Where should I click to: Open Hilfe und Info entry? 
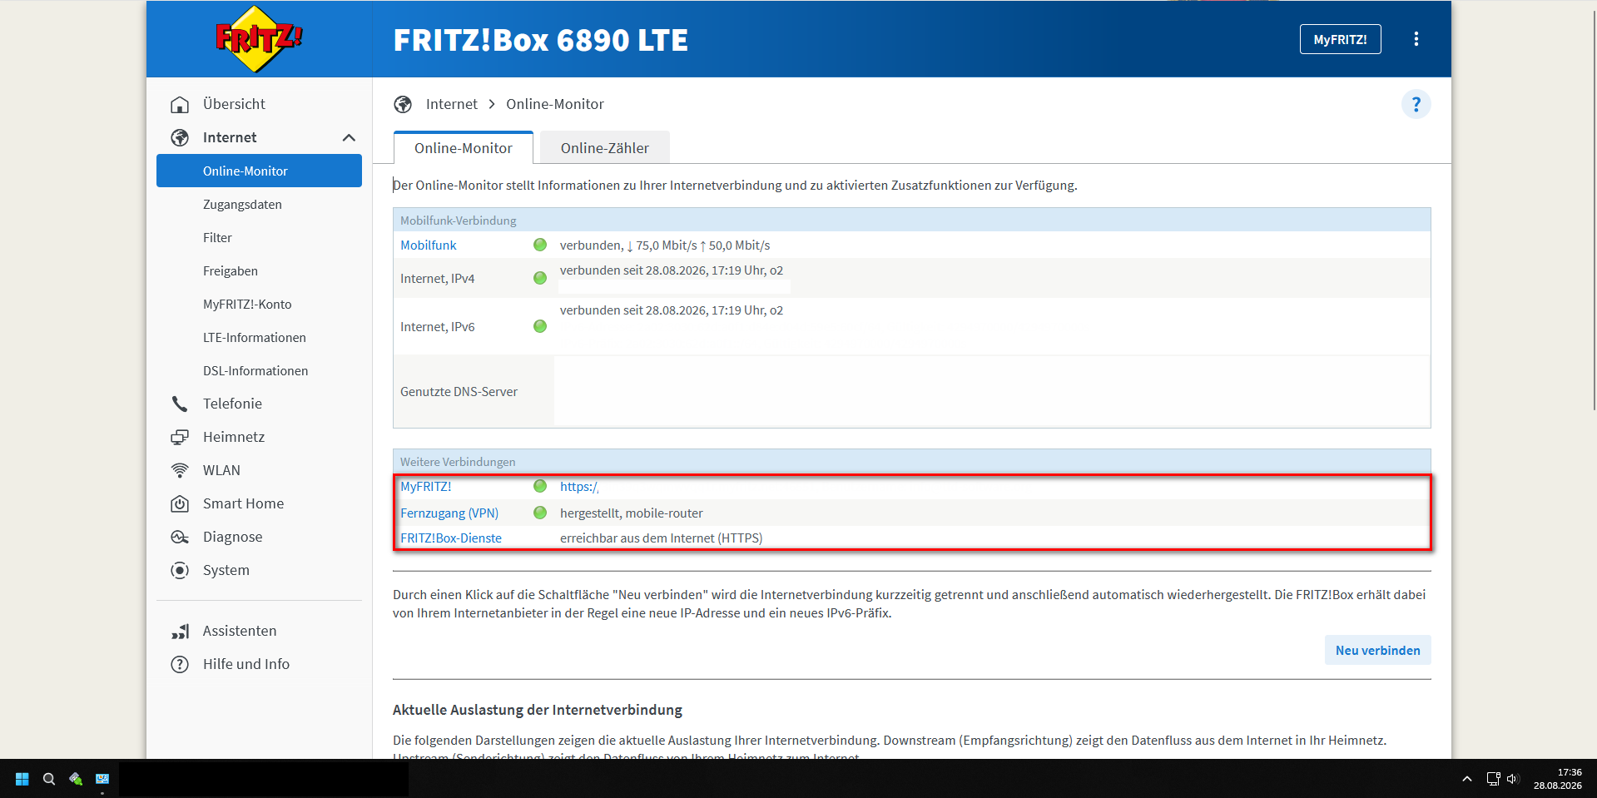pos(246,664)
